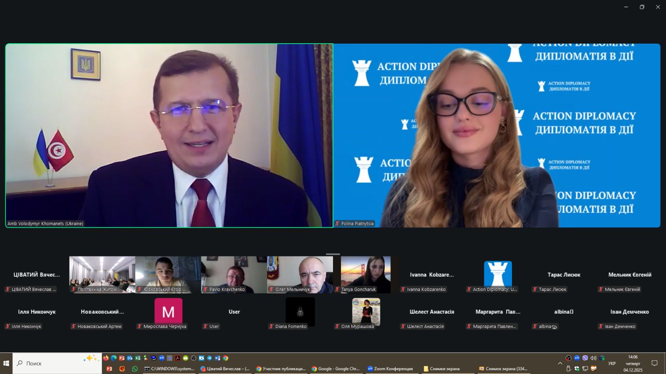Click Diana Fomenko's black avatar tile
The image size is (666, 374).
point(300,312)
